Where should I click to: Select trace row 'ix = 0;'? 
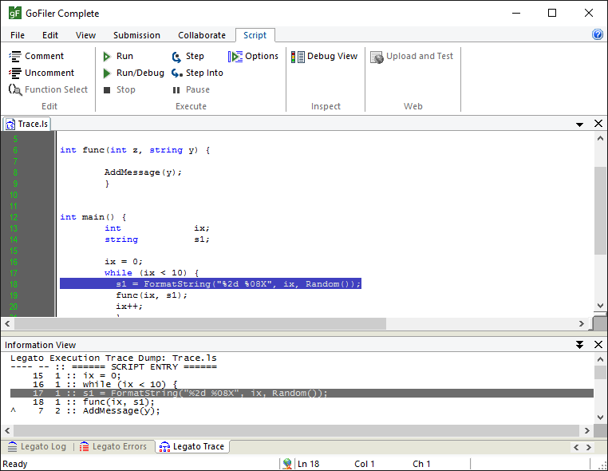click(x=101, y=375)
